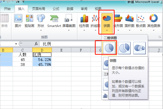The image size is (163, 109).
Task: Open the 公式 tab
Action: tap(56, 9)
